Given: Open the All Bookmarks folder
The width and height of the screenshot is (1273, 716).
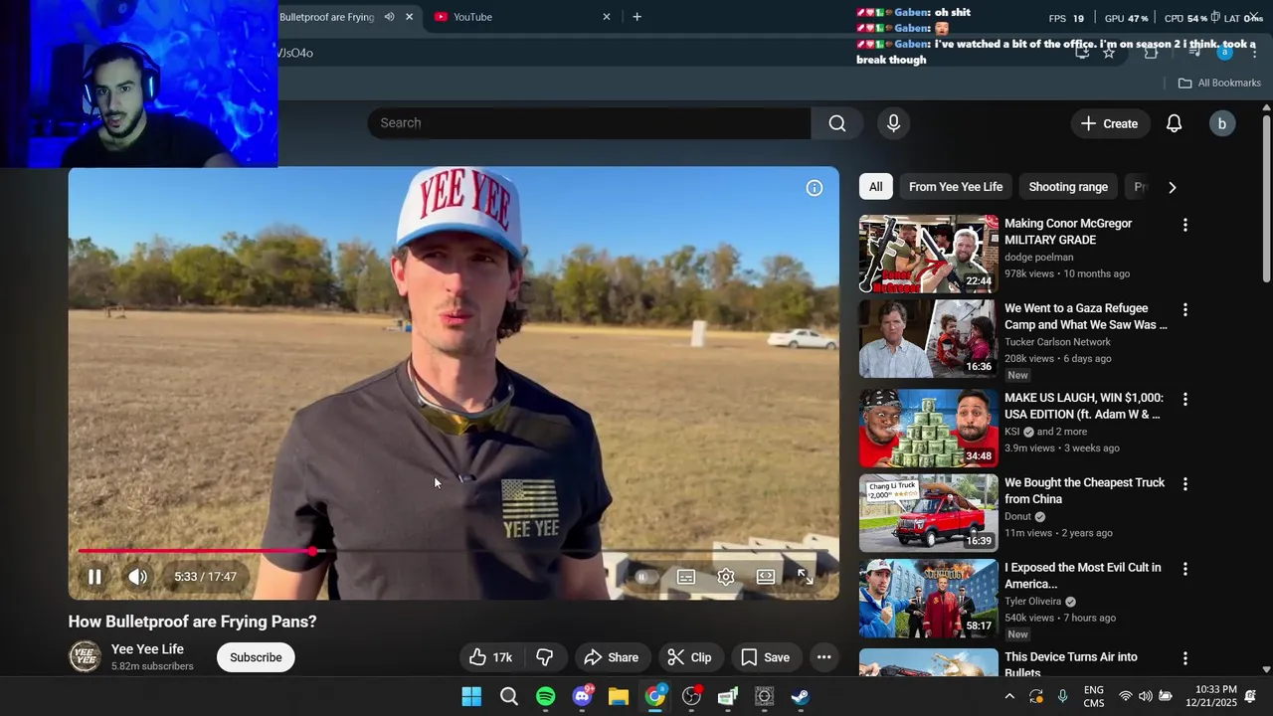Looking at the screenshot, I should pyautogui.click(x=1219, y=83).
